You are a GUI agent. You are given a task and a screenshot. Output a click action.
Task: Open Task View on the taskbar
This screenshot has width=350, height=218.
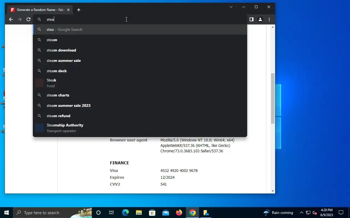(112, 213)
